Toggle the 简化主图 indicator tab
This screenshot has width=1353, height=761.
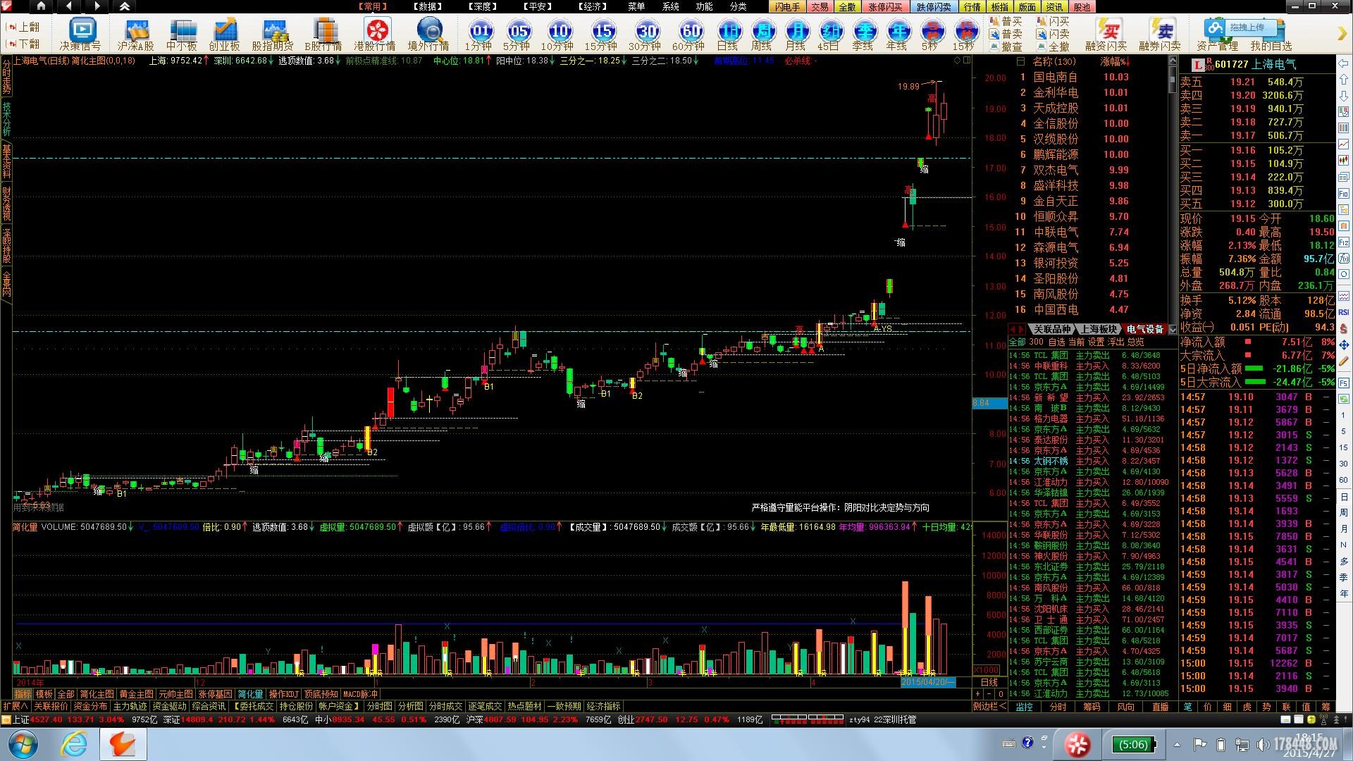97,694
